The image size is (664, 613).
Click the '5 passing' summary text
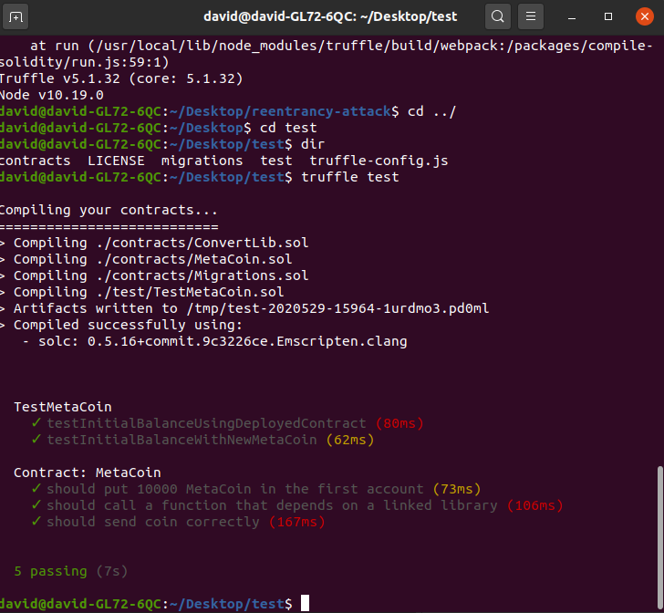tap(51, 571)
